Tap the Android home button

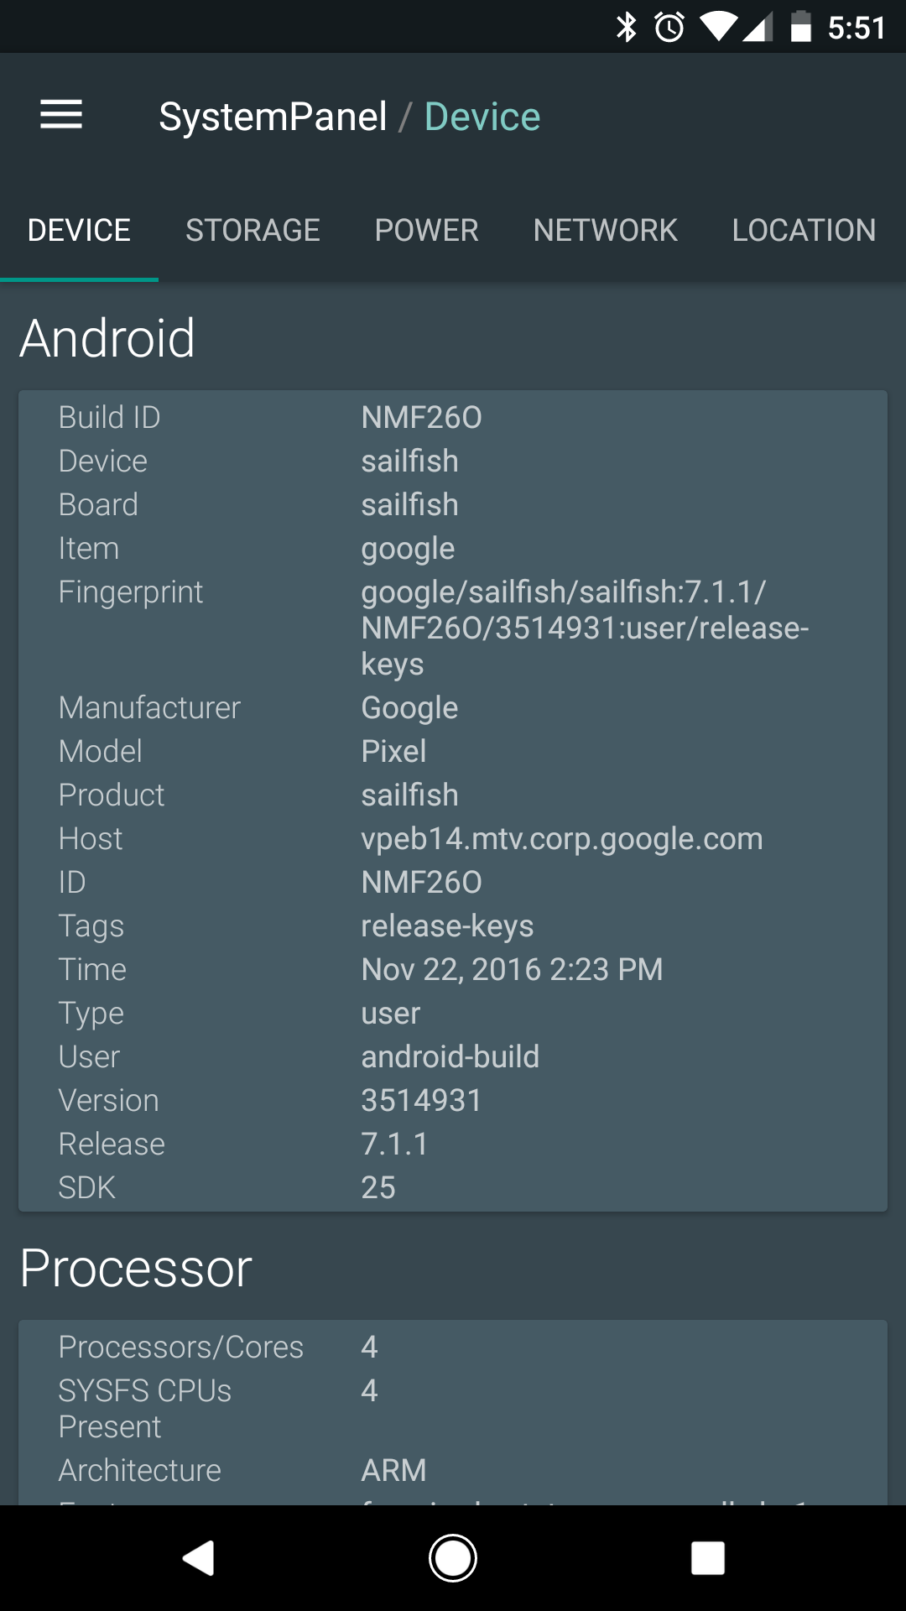tap(453, 1558)
